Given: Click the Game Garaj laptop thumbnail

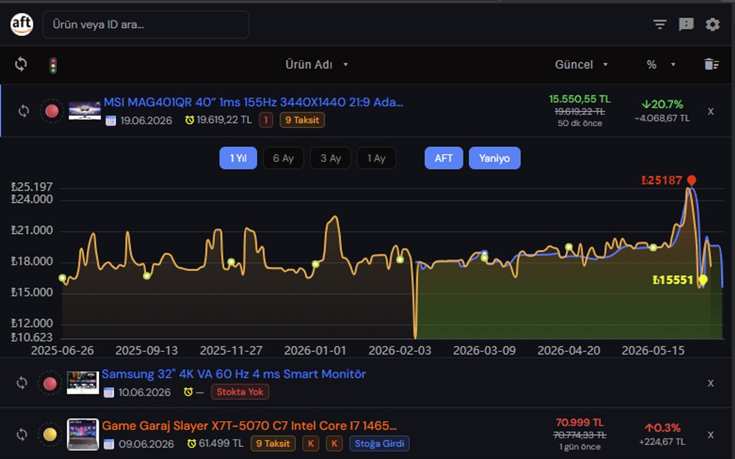Looking at the screenshot, I should tap(83, 434).
